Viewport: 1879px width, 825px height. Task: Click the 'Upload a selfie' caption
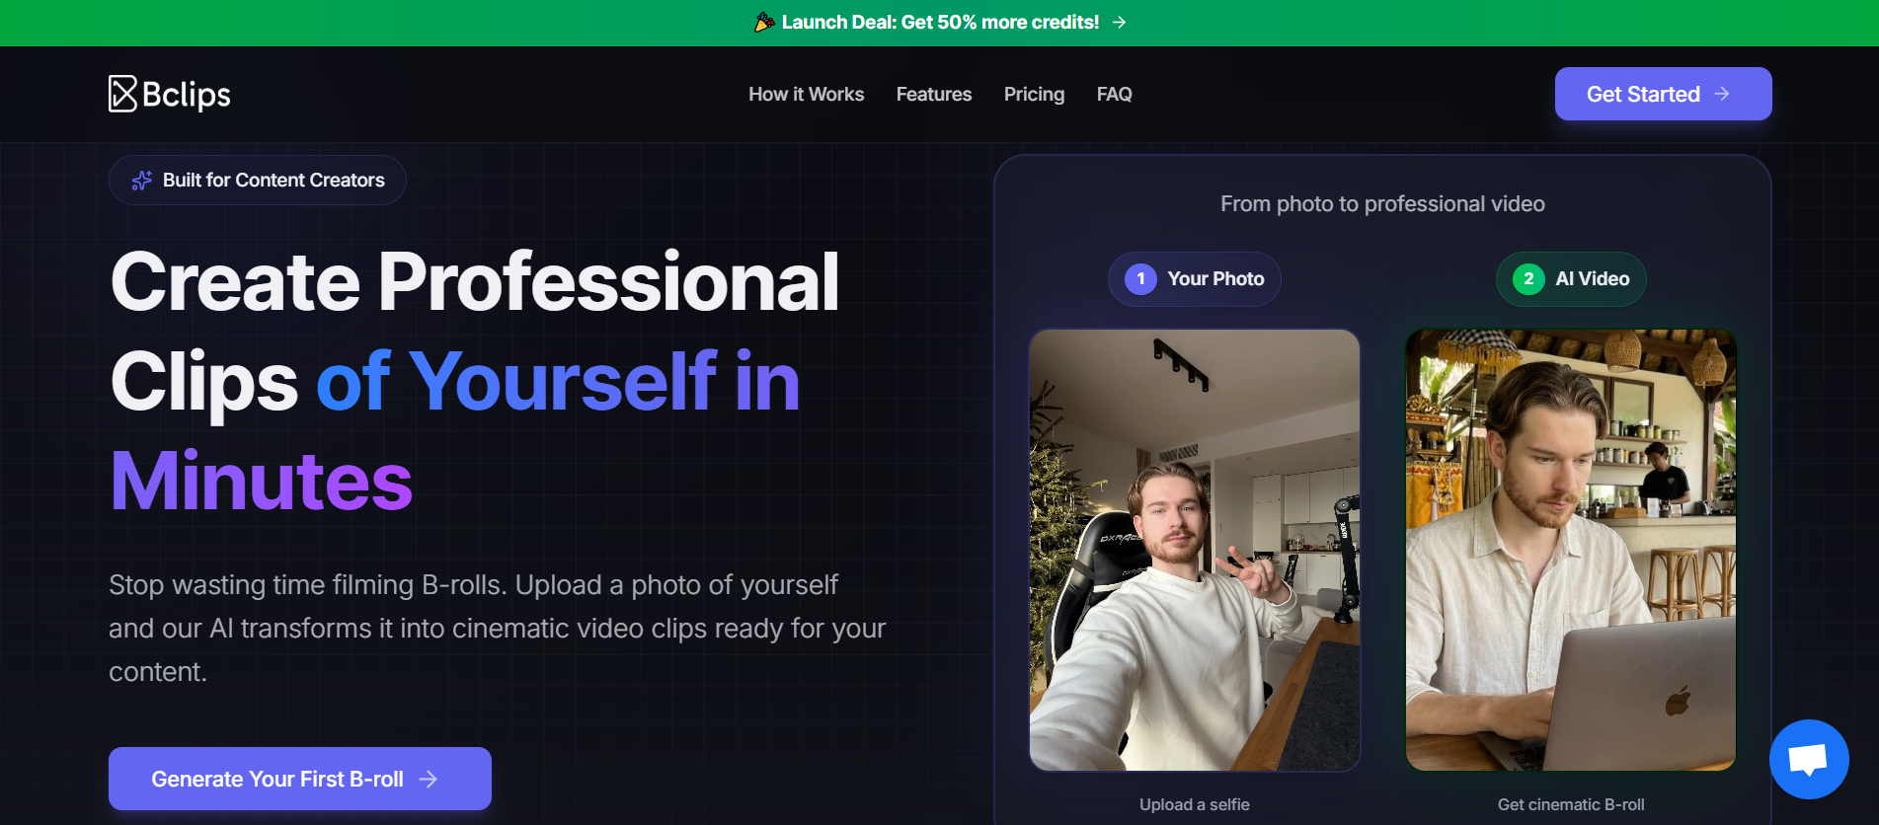1195,804
